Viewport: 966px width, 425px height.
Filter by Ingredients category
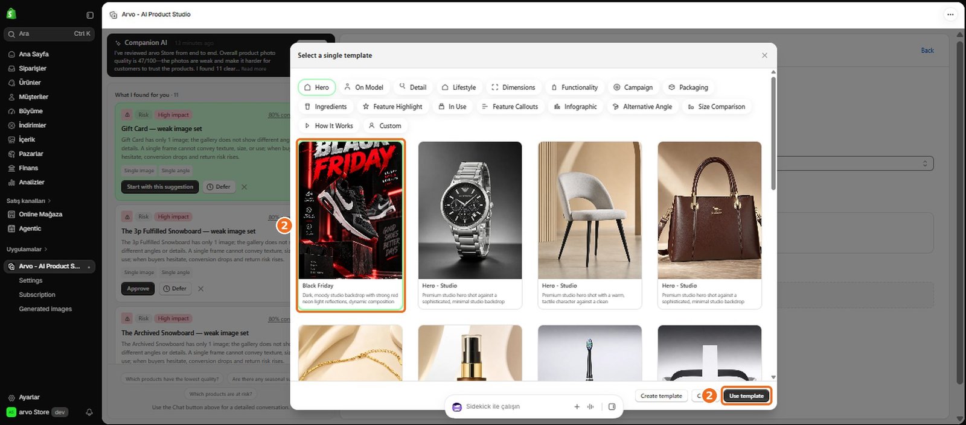(325, 107)
